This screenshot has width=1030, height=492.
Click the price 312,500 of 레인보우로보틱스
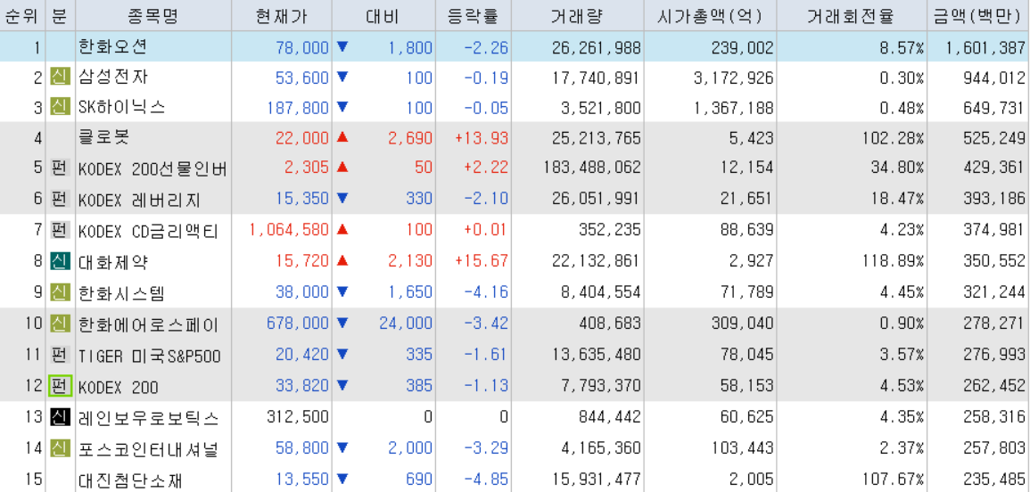298,417
